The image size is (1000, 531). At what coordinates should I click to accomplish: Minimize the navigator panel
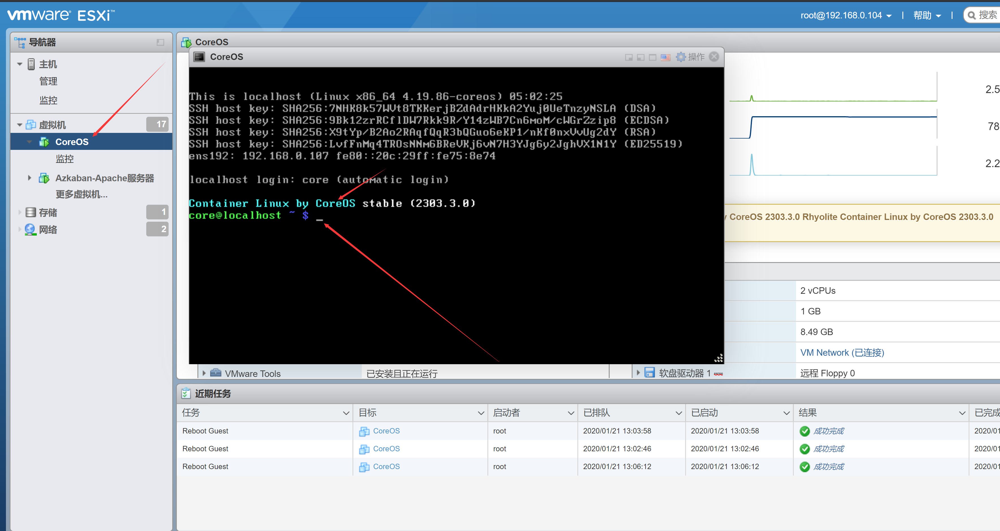160,42
